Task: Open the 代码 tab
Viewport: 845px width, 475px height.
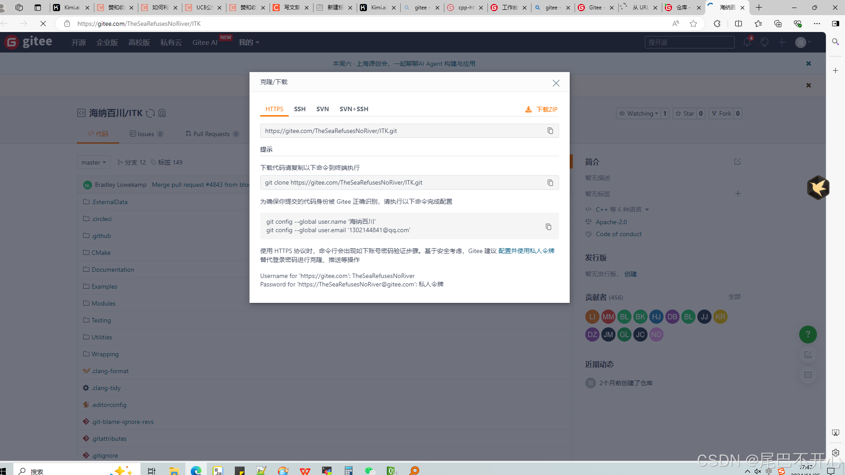Action: tap(98, 134)
